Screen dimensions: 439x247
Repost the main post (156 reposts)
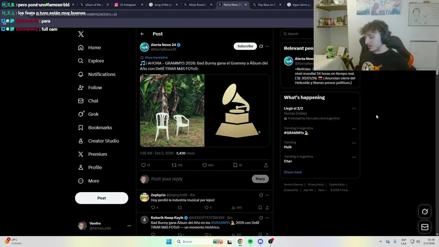click(177, 165)
